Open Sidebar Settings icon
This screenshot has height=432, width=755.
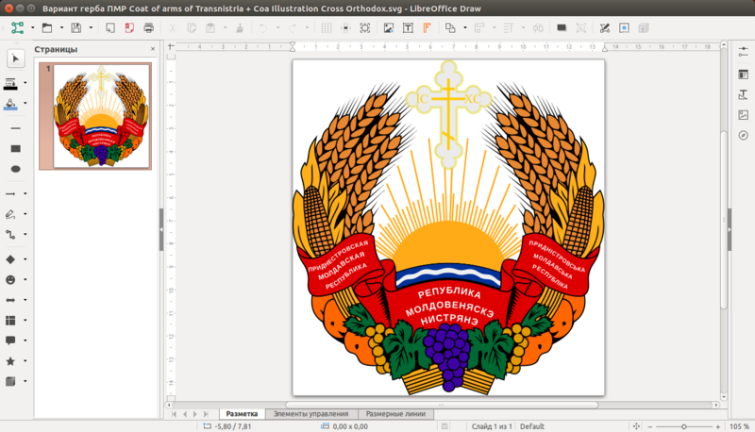(744, 52)
